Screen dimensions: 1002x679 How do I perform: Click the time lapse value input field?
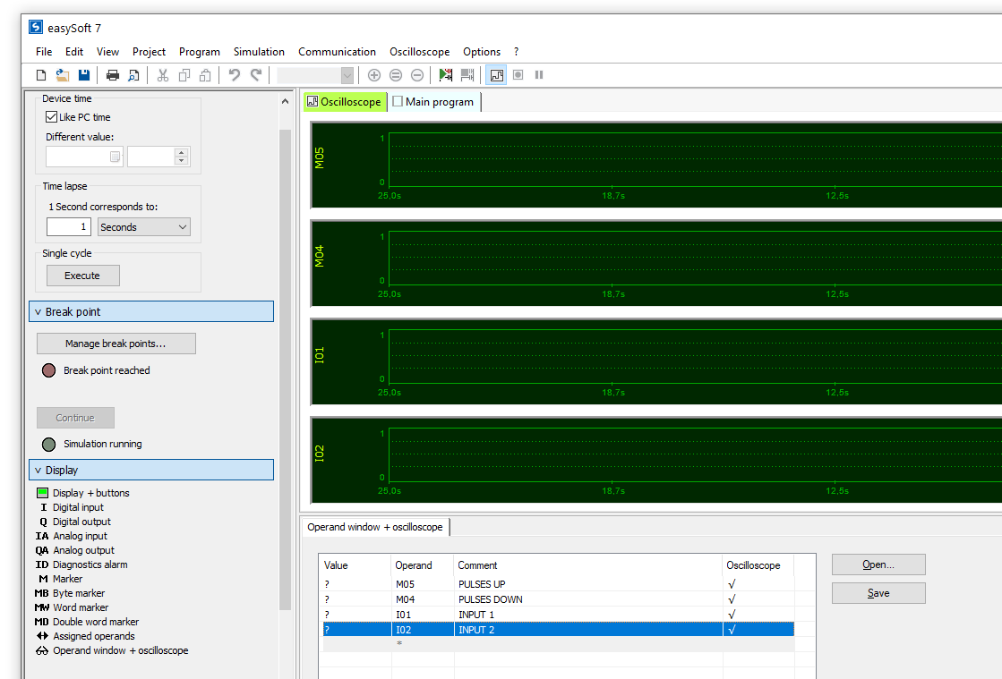tap(69, 227)
